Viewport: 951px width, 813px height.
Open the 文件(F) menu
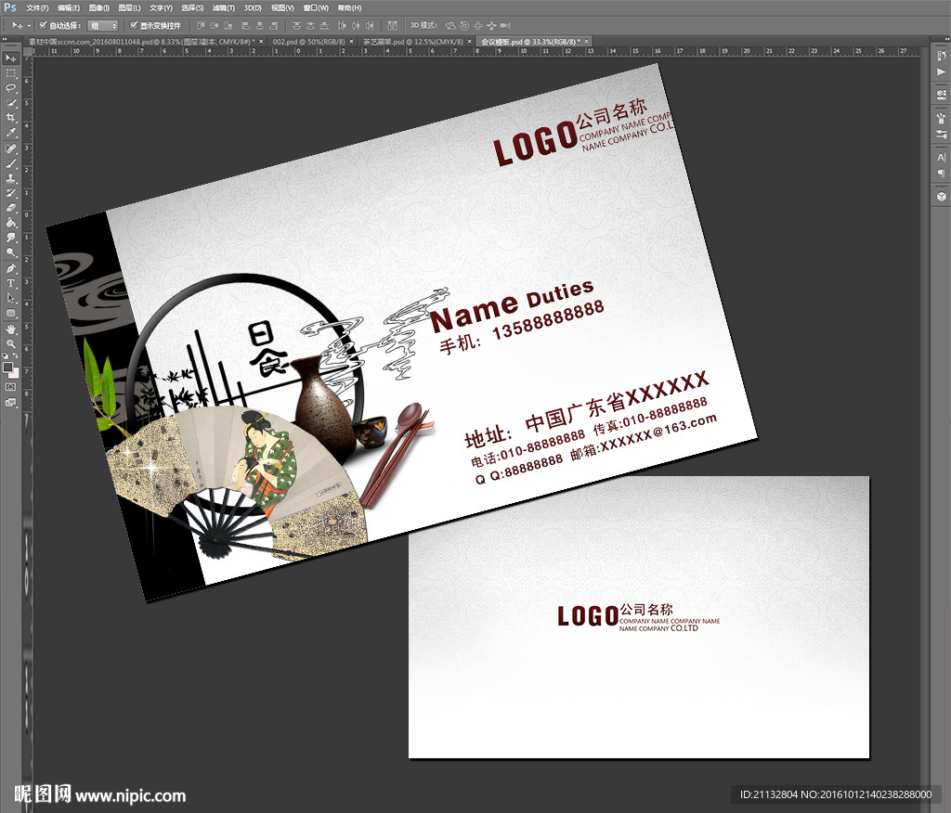37,7
